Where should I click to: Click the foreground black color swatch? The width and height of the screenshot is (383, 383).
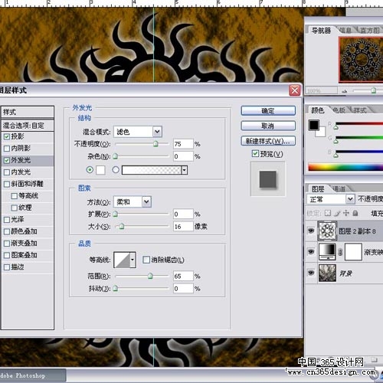coord(314,125)
